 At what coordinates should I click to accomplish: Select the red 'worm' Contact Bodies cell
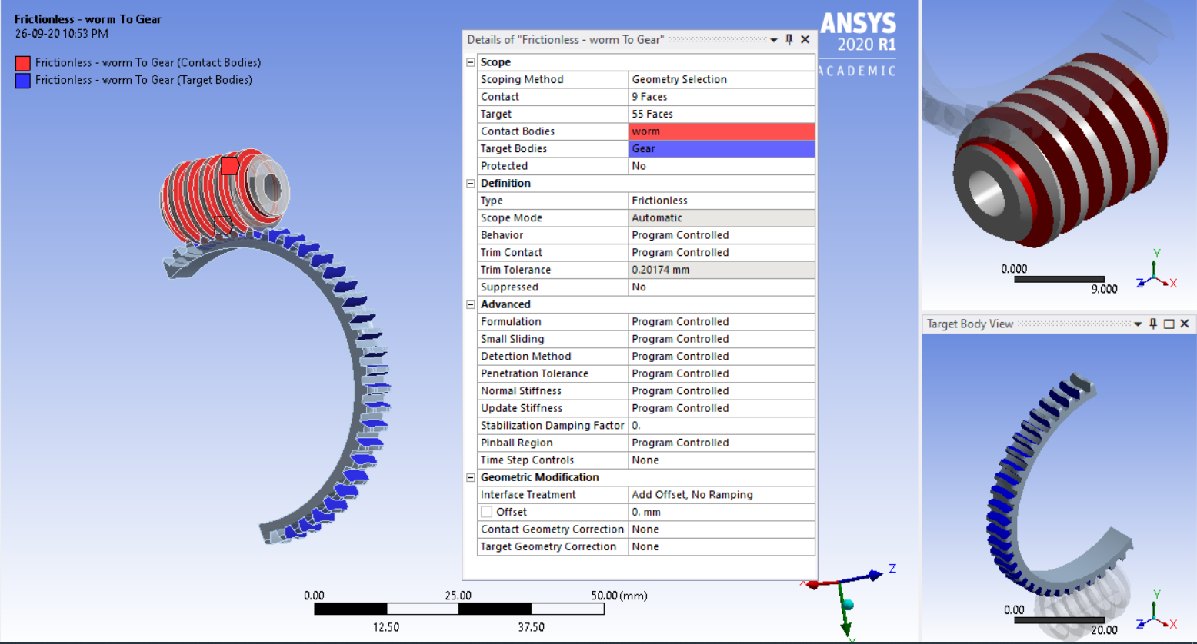coord(722,131)
